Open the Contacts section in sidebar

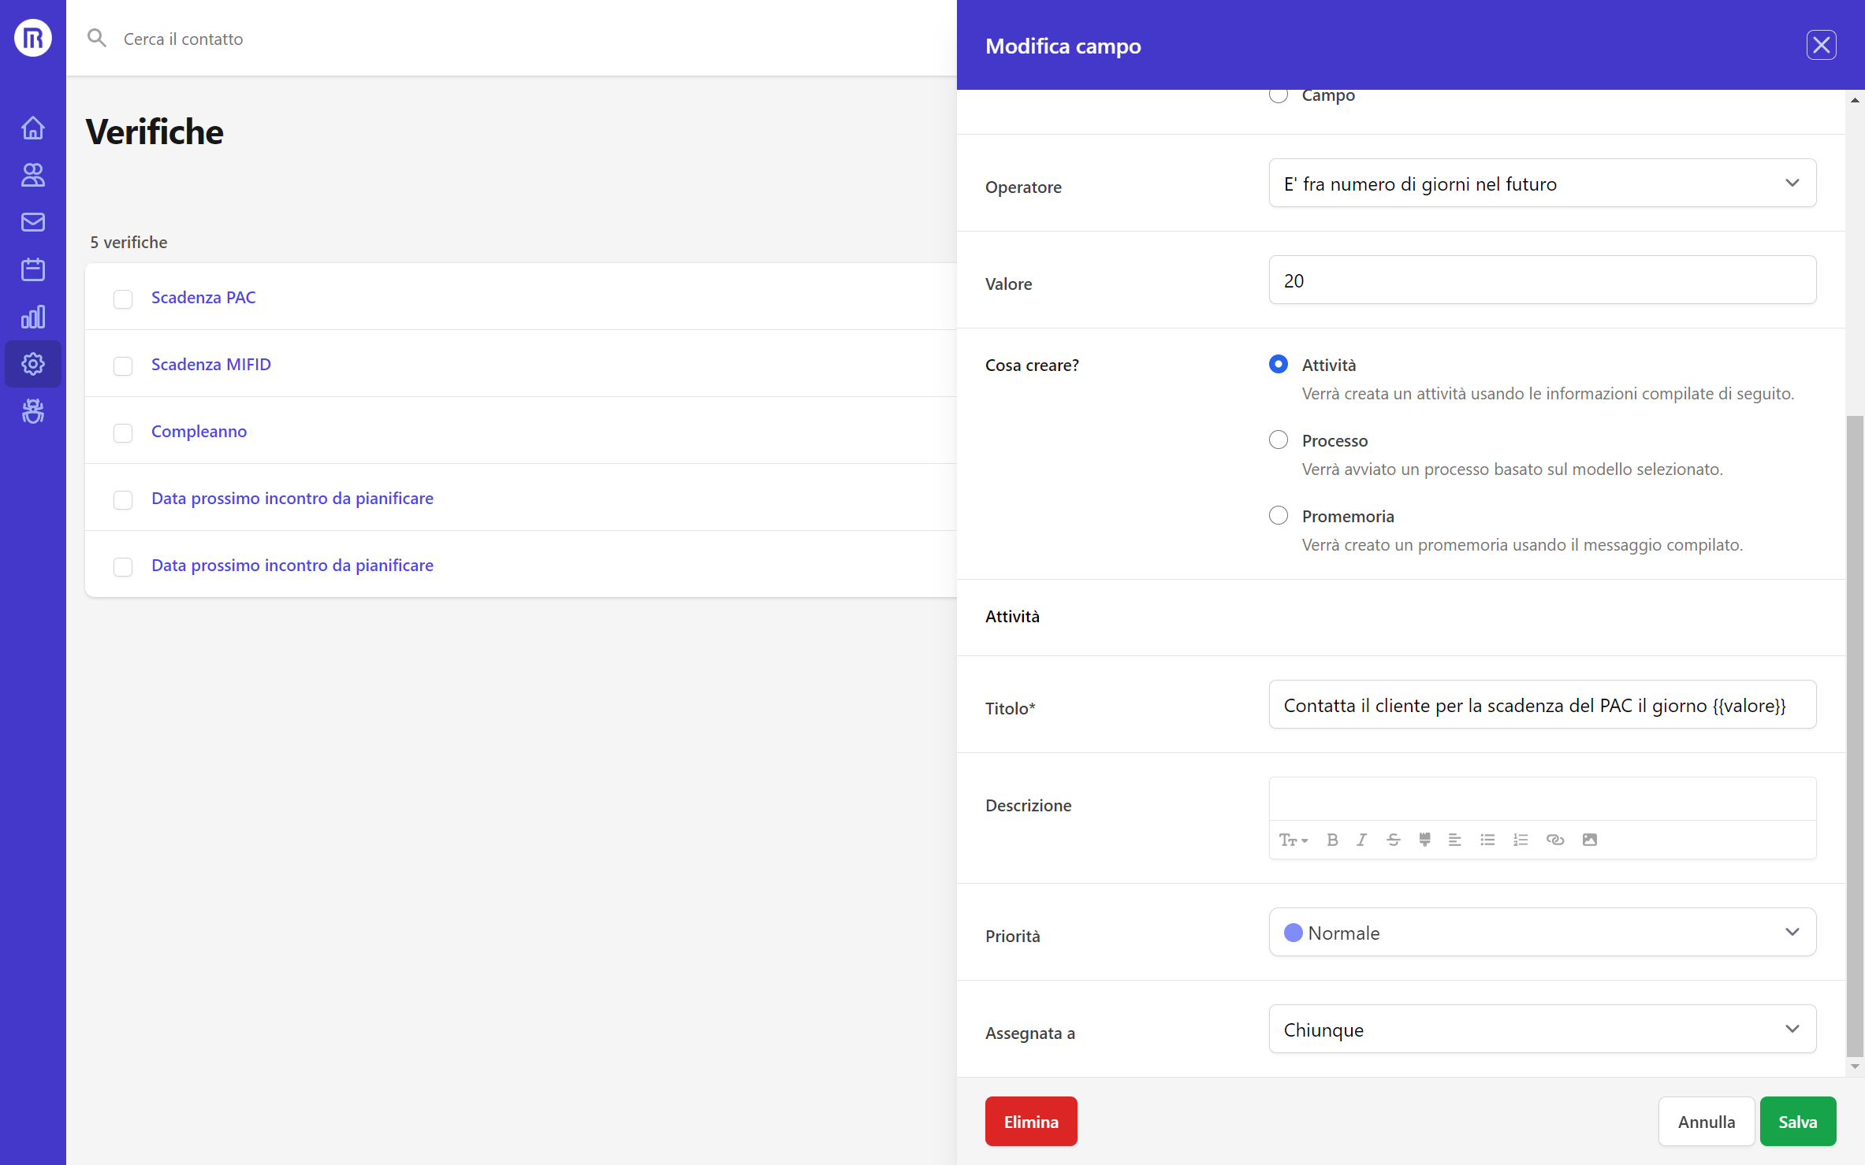(x=32, y=174)
